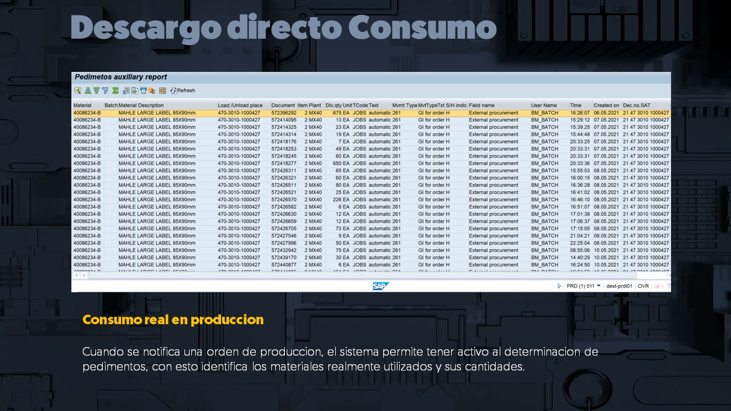Open the detail view with the magnifier icon
731x411 pixels.
tap(77, 90)
